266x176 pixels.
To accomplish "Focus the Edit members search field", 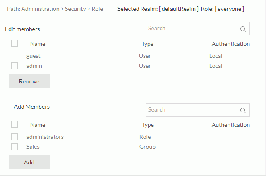I will [192, 29].
